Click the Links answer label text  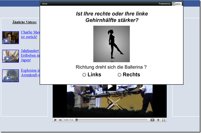(x=94, y=74)
